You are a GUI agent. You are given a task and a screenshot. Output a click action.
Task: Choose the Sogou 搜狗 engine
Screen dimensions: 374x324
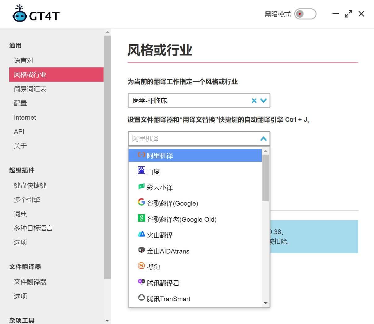pos(154,267)
